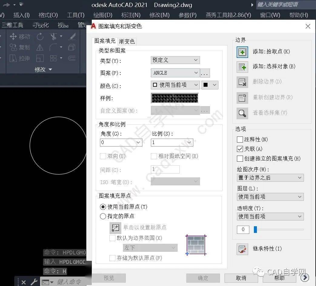Enable the Annotative (注释性) checkbox

[240, 140]
